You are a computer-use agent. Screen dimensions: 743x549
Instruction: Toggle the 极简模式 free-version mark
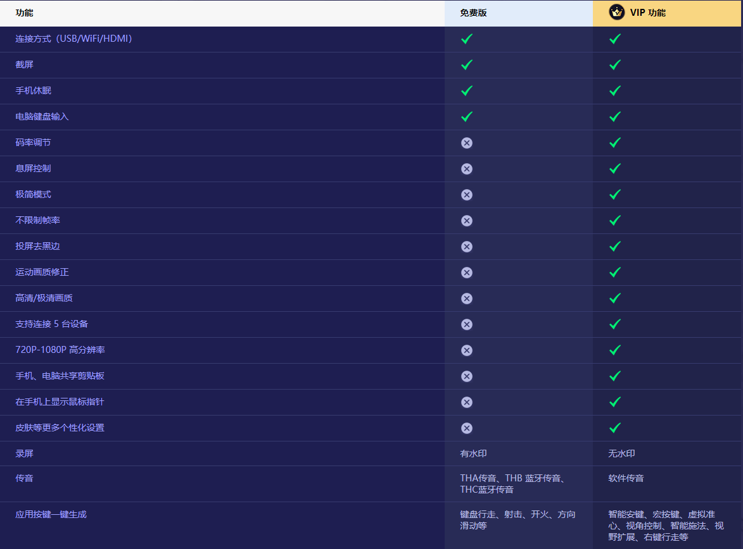(467, 195)
